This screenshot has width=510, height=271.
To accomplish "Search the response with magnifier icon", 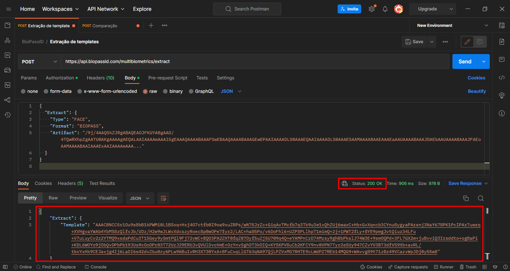I will point(481,198).
